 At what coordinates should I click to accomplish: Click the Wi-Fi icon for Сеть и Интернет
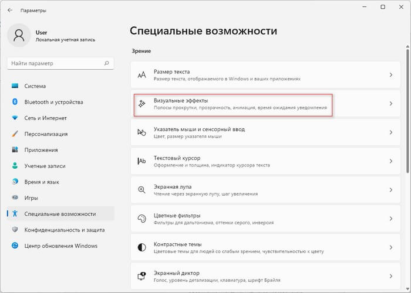(15, 118)
